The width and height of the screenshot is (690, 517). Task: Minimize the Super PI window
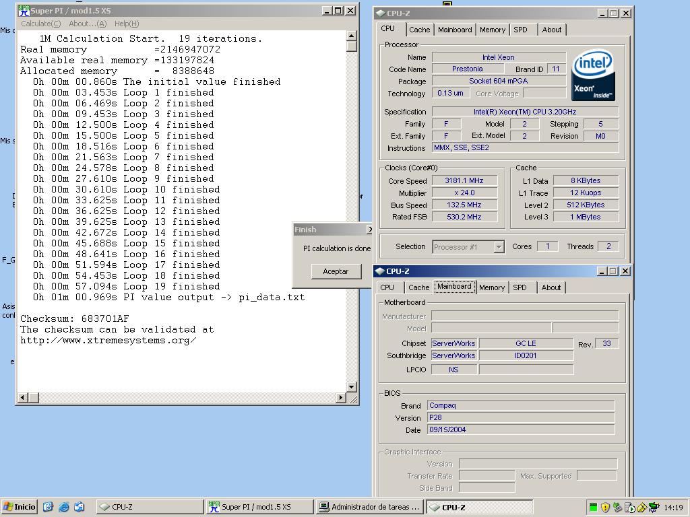click(327, 11)
